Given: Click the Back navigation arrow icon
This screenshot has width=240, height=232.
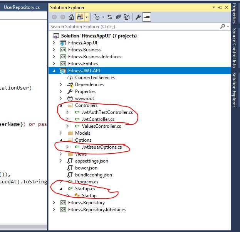Looking at the screenshot, I should coord(54,17).
